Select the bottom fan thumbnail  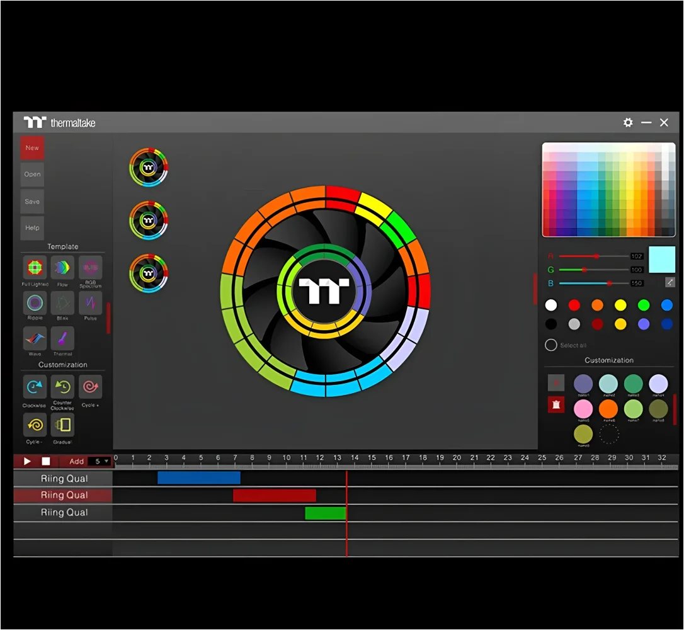coord(148,273)
